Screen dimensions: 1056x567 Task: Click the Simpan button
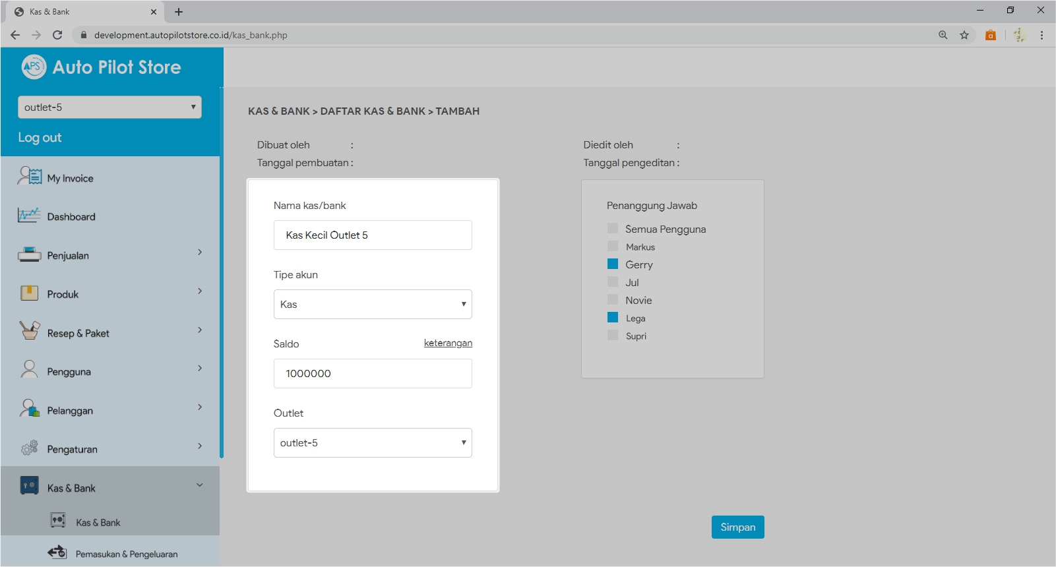(x=737, y=527)
